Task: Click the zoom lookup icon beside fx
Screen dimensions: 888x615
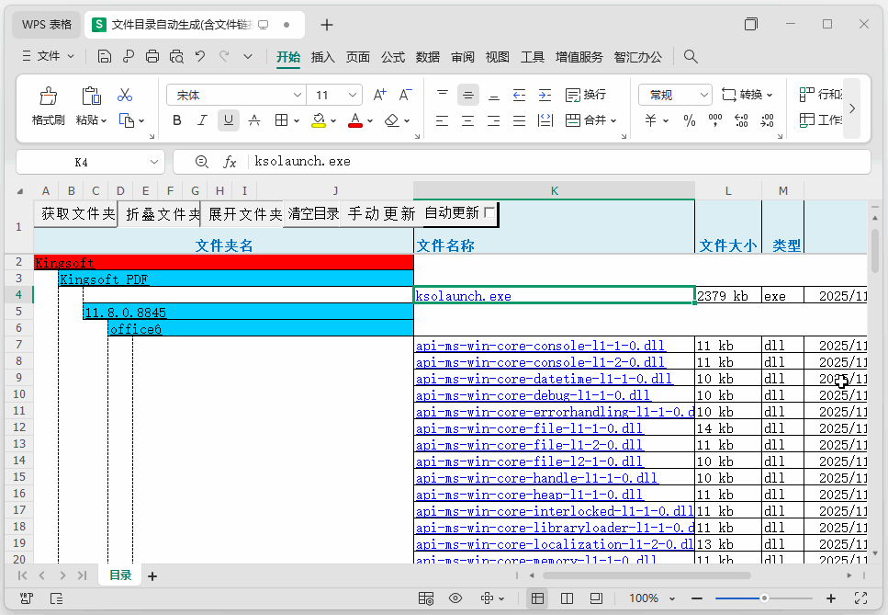Action: coord(202,162)
